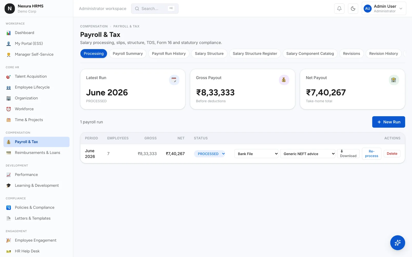Toggle dark mode moon icon
The width and height of the screenshot is (412, 257).
coord(353,8)
